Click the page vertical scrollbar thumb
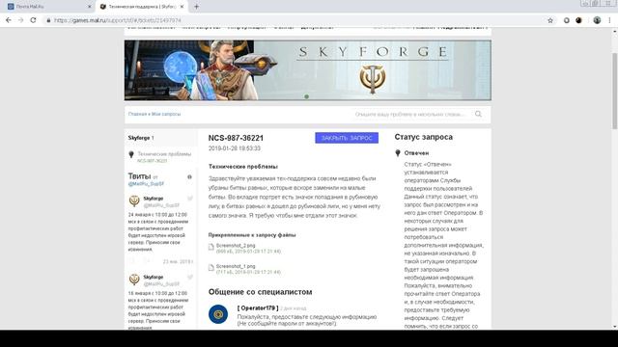The height and width of the screenshot is (347, 618). point(614,91)
